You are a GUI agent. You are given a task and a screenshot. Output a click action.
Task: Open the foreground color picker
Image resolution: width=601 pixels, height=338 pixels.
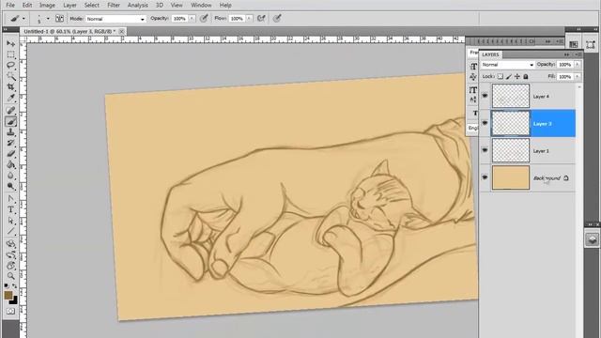tap(8, 295)
